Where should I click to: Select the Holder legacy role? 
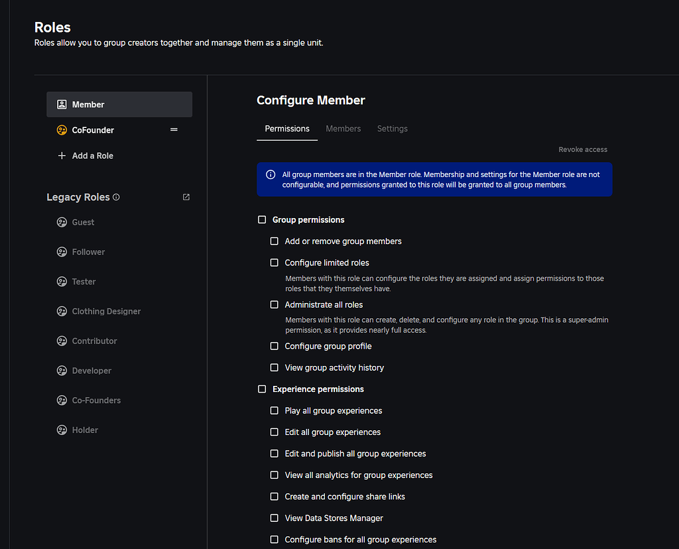[x=85, y=430]
